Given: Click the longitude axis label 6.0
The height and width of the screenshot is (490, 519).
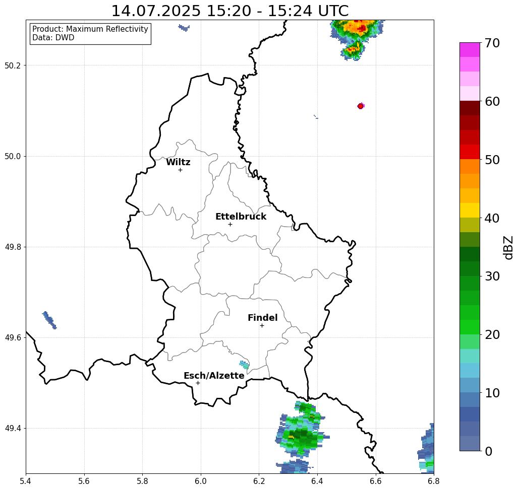Looking at the screenshot, I should 201,481.
